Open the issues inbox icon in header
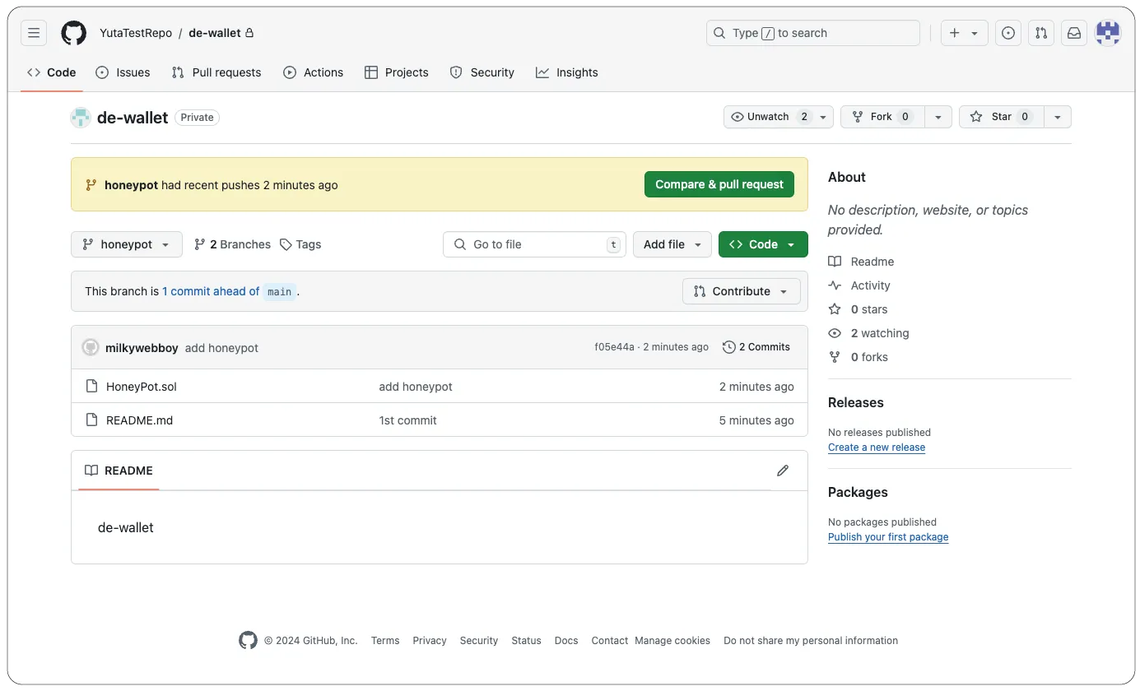Image resolution: width=1140 pixels, height=691 pixels. tap(1008, 33)
